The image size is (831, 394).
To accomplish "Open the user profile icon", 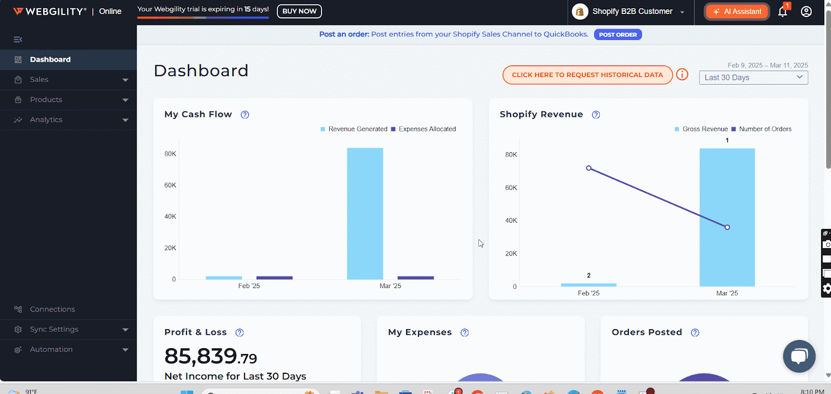I will coord(806,11).
